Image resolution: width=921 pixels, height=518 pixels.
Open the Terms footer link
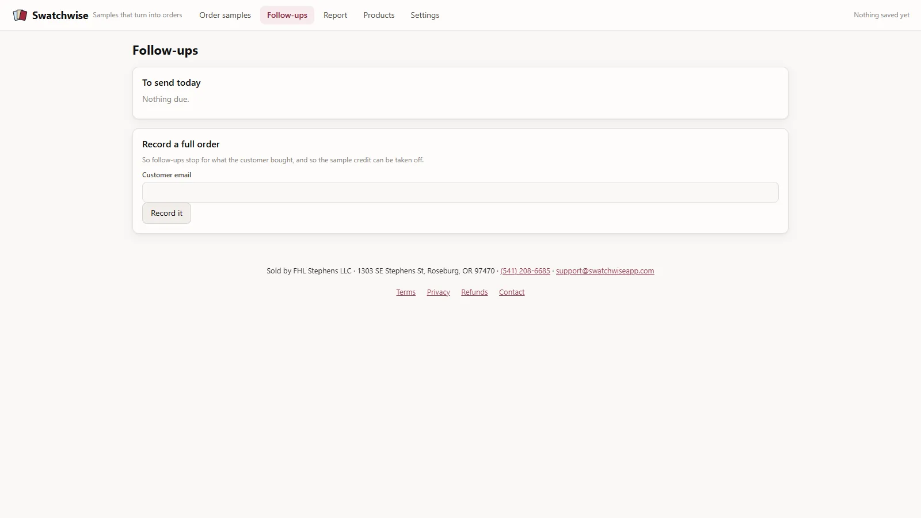coord(406,292)
